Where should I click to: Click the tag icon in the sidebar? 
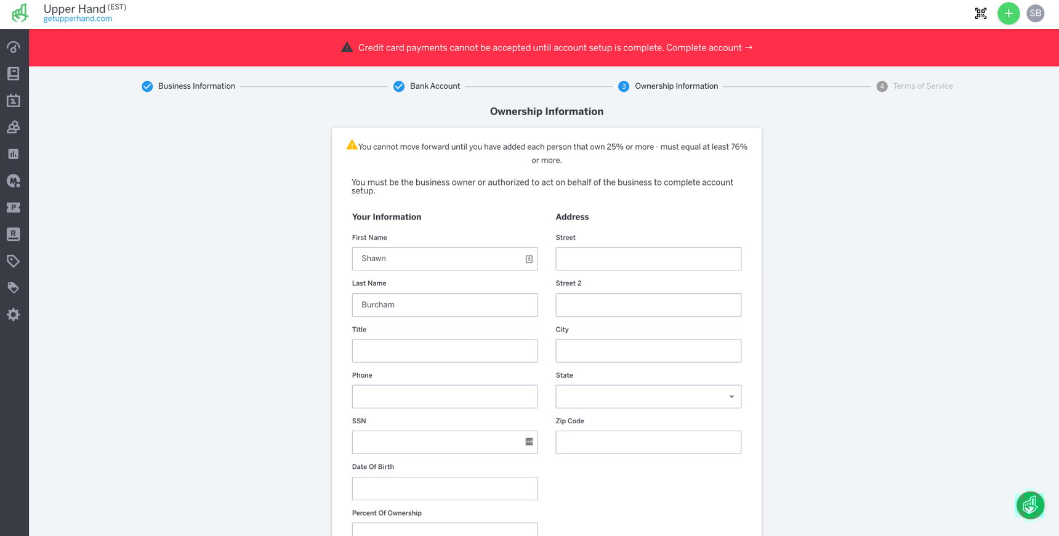[x=13, y=261]
